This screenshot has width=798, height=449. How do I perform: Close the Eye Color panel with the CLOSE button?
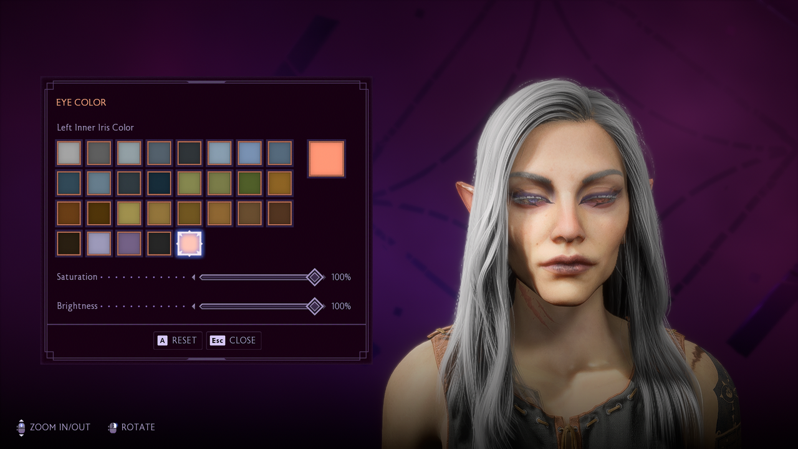(x=233, y=340)
